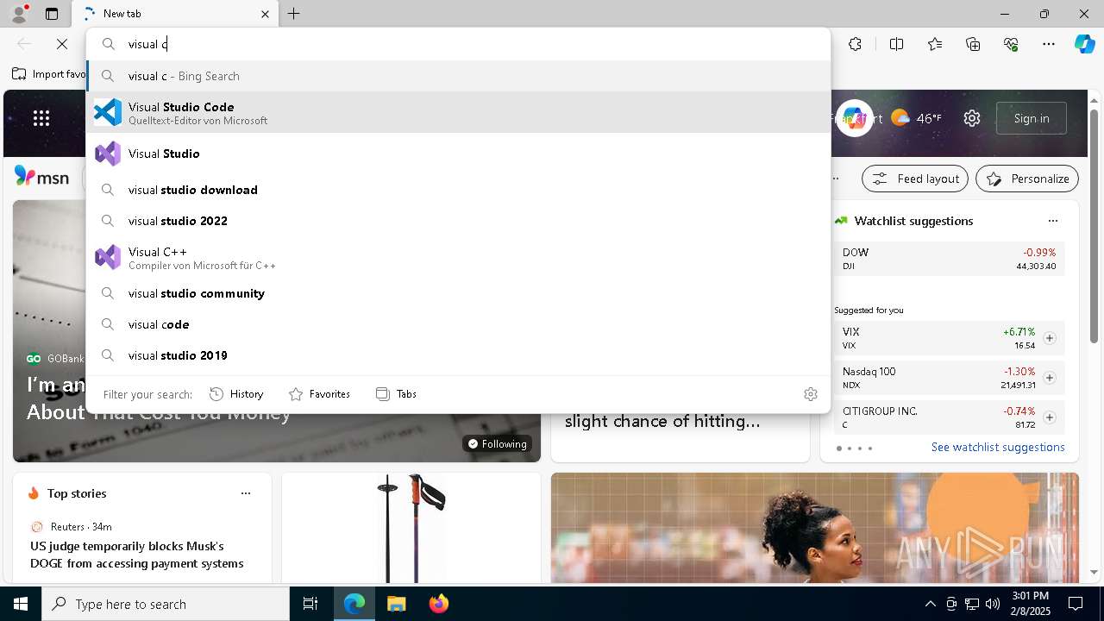
Task: Add VIX to watchlist
Action: tap(1049, 338)
